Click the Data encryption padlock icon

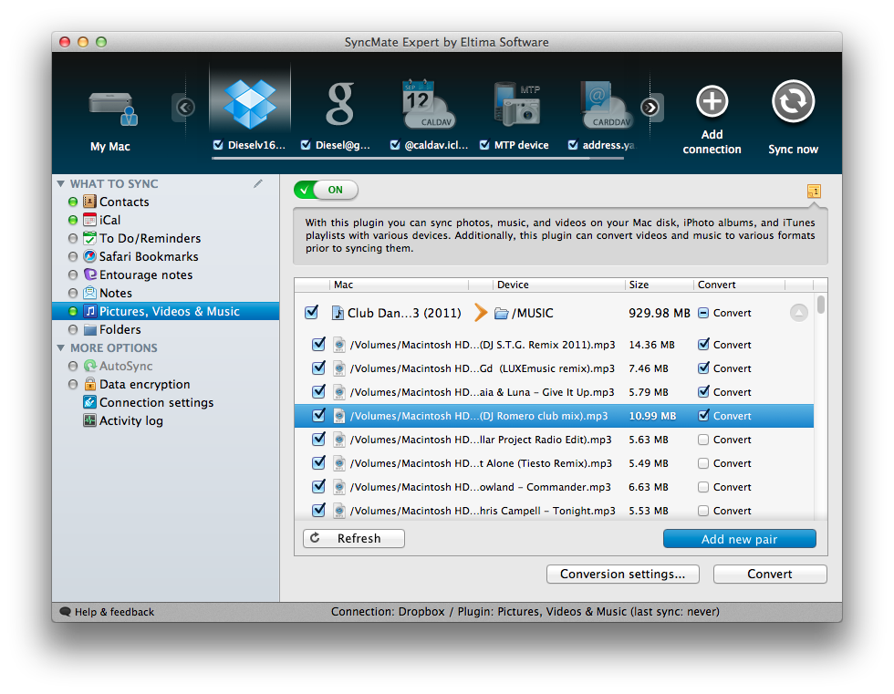89,384
